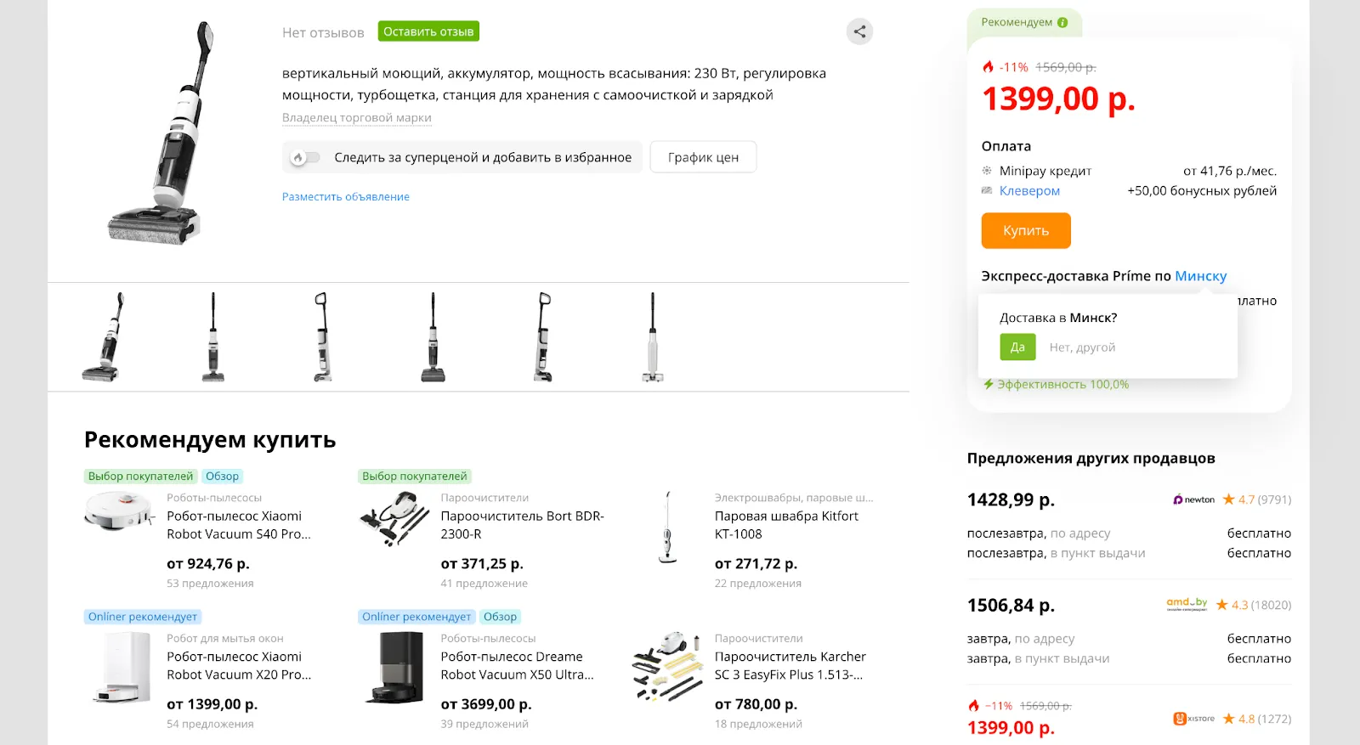Click the Dreame X50 Ultra robot image
Image resolution: width=1360 pixels, height=745 pixels.
(394, 668)
